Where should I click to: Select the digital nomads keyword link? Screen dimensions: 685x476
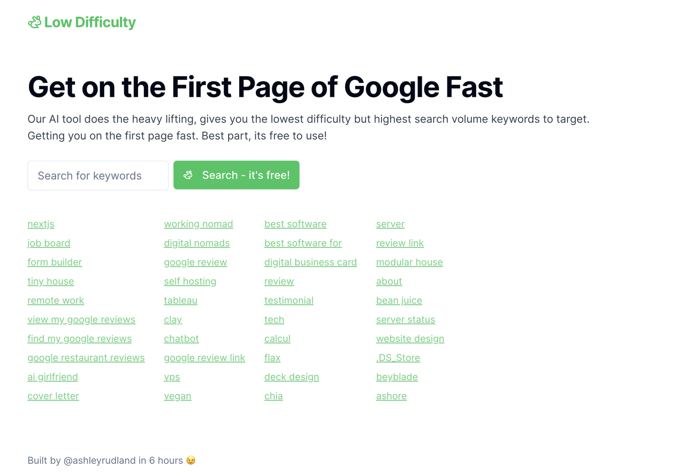tap(197, 243)
